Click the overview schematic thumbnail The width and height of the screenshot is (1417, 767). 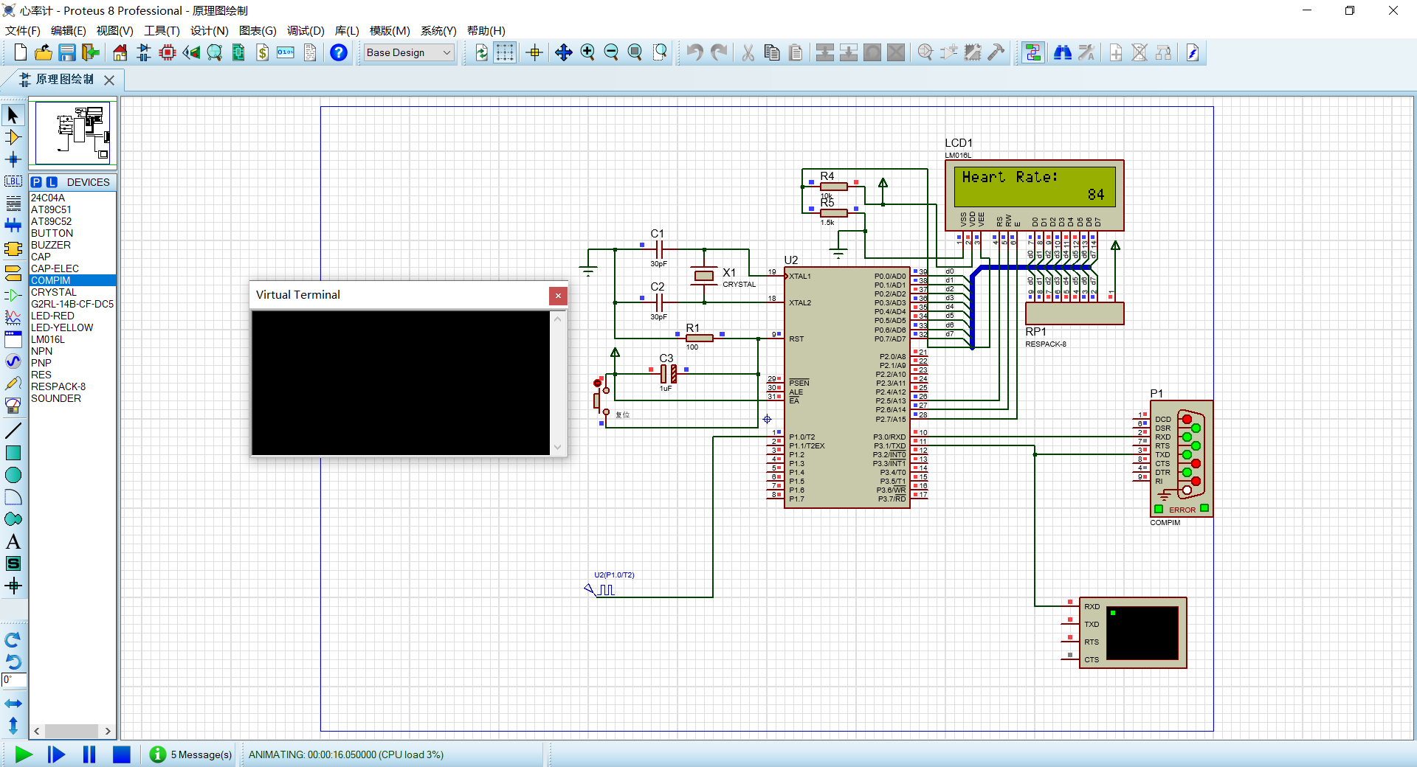point(72,133)
